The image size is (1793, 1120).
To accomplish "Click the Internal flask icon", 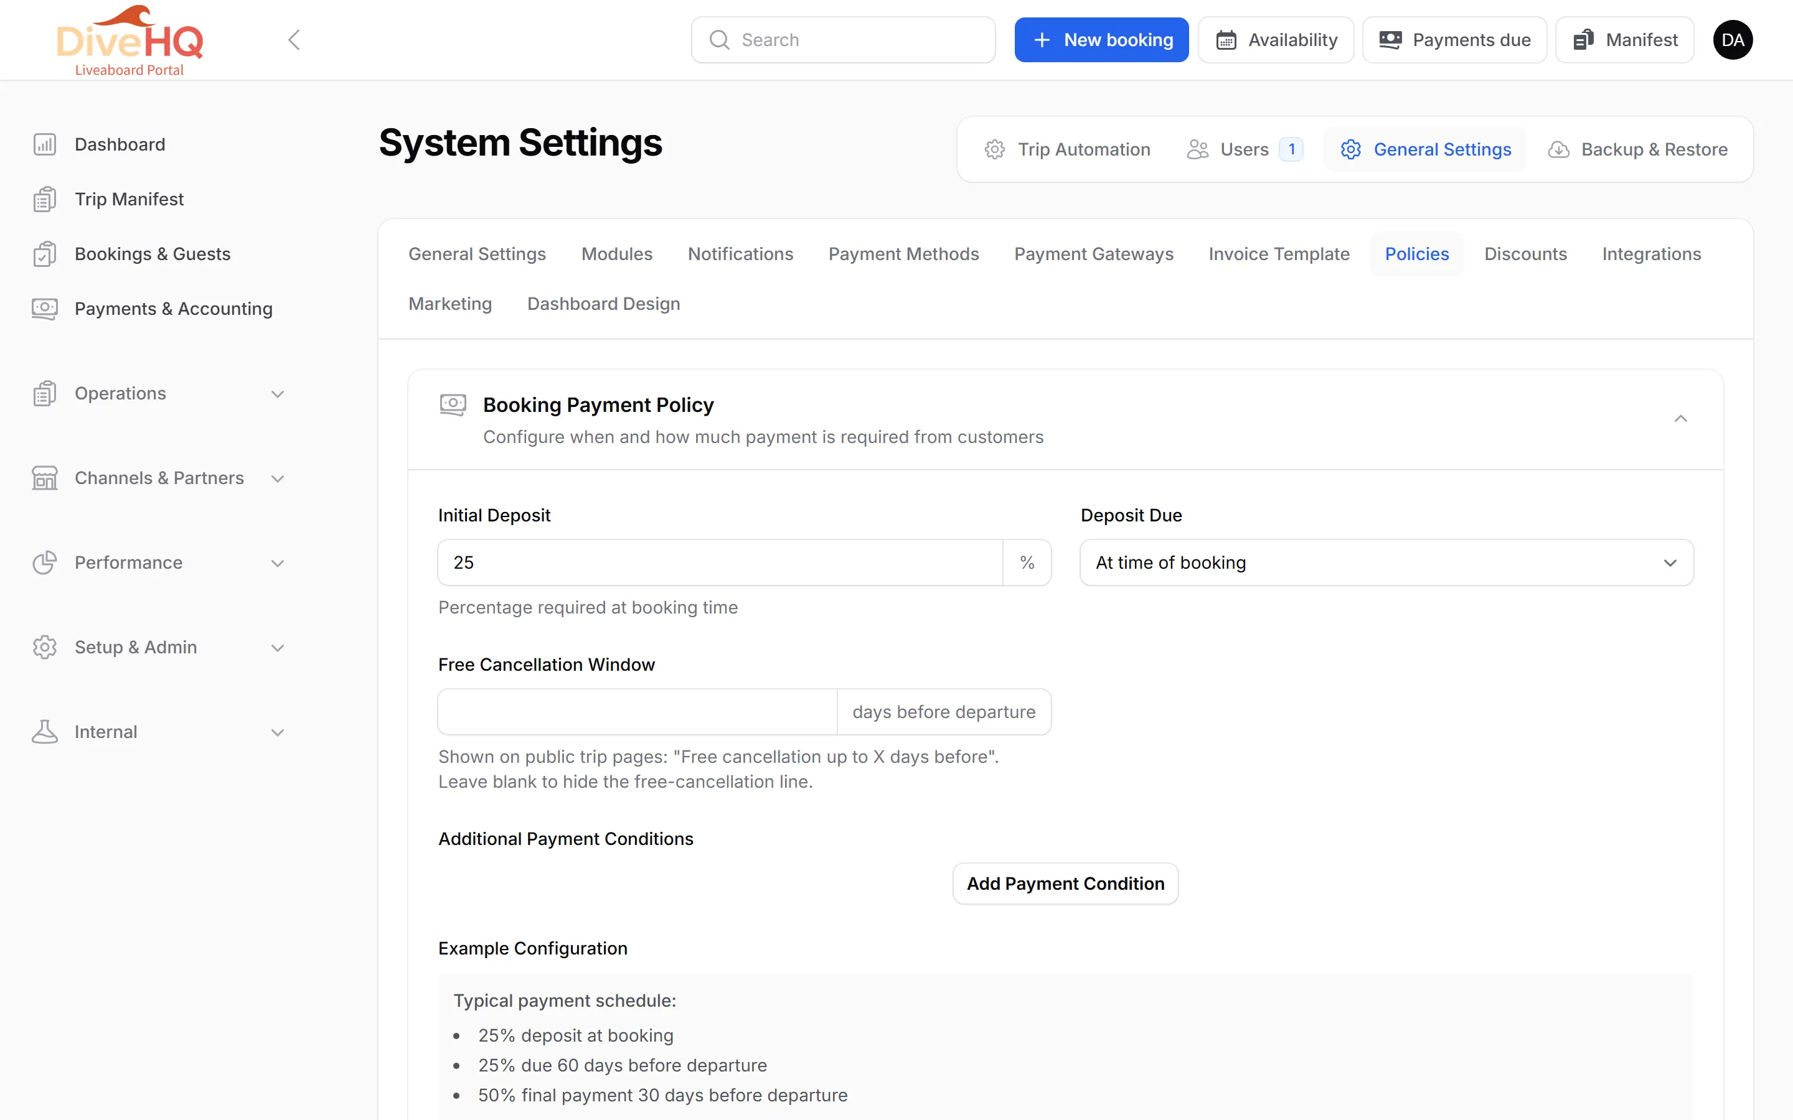I will pyautogui.click(x=44, y=732).
